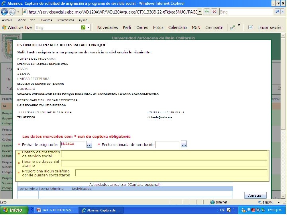
Task: Stop loading with the red X icon
Action: [214, 12]
